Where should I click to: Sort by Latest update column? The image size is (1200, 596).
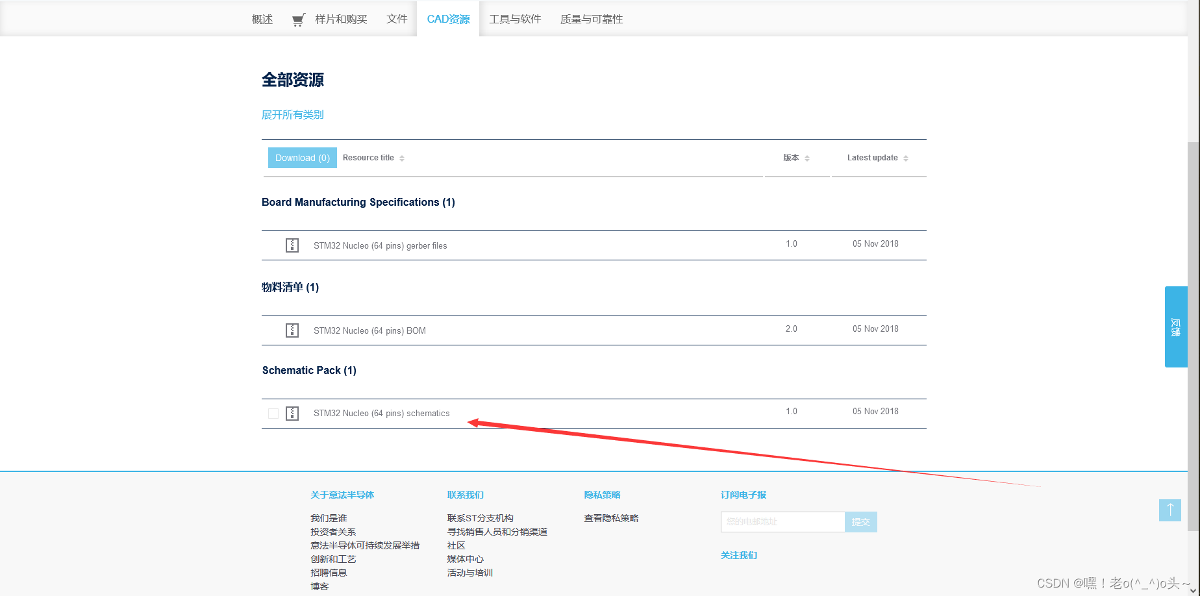point(906,158)
